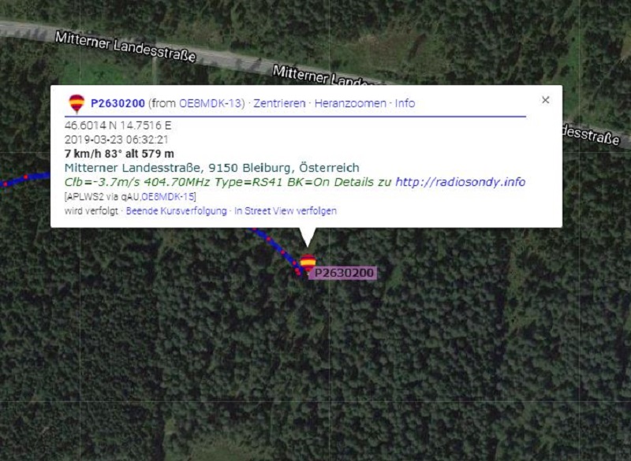Screen dimensions: 631x461
Task: Open the P2630200 callsign link
Action: [118, 103]
